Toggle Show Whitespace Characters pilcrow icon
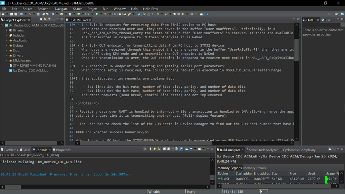The width and height of the screenshot is (345, 194). pyautogui.click(x=152, y=14)
